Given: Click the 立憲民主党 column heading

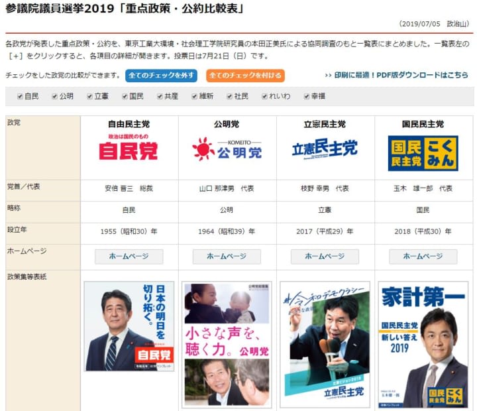Looking at the screenshot, I should tap(325, 124).
